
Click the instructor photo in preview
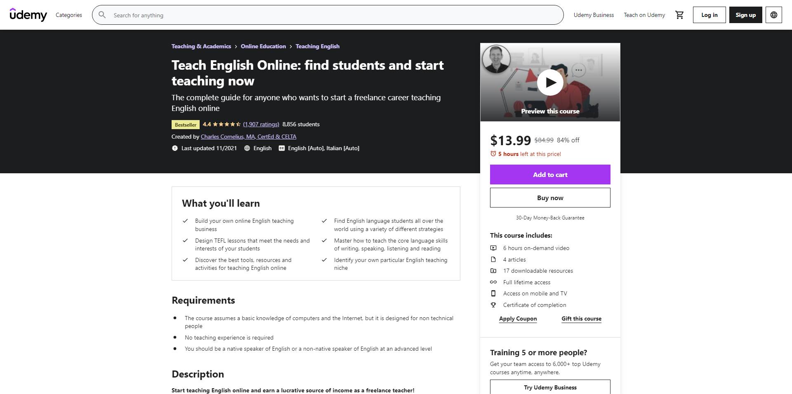[496, 59]
